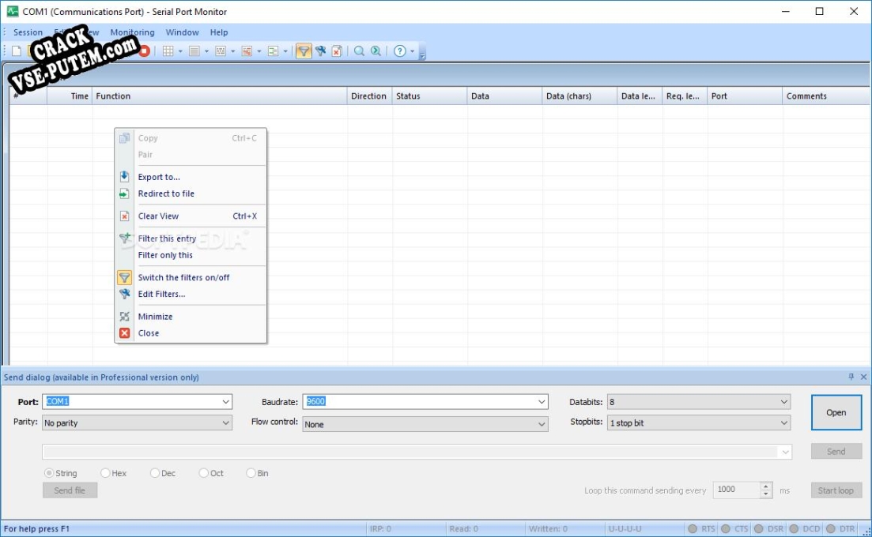
Task: Click the Help question mark toolbar icon
Action: [x=399, y=51]
